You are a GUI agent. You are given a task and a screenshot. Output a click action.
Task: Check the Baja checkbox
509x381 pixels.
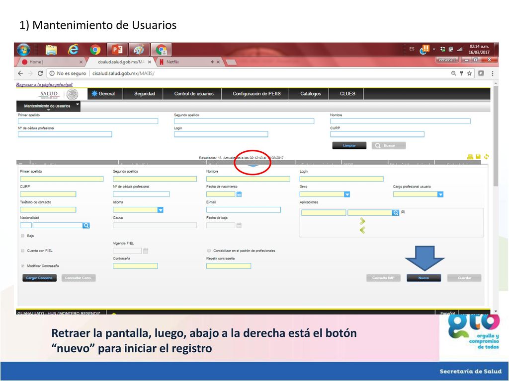click(x=23, y=236)
